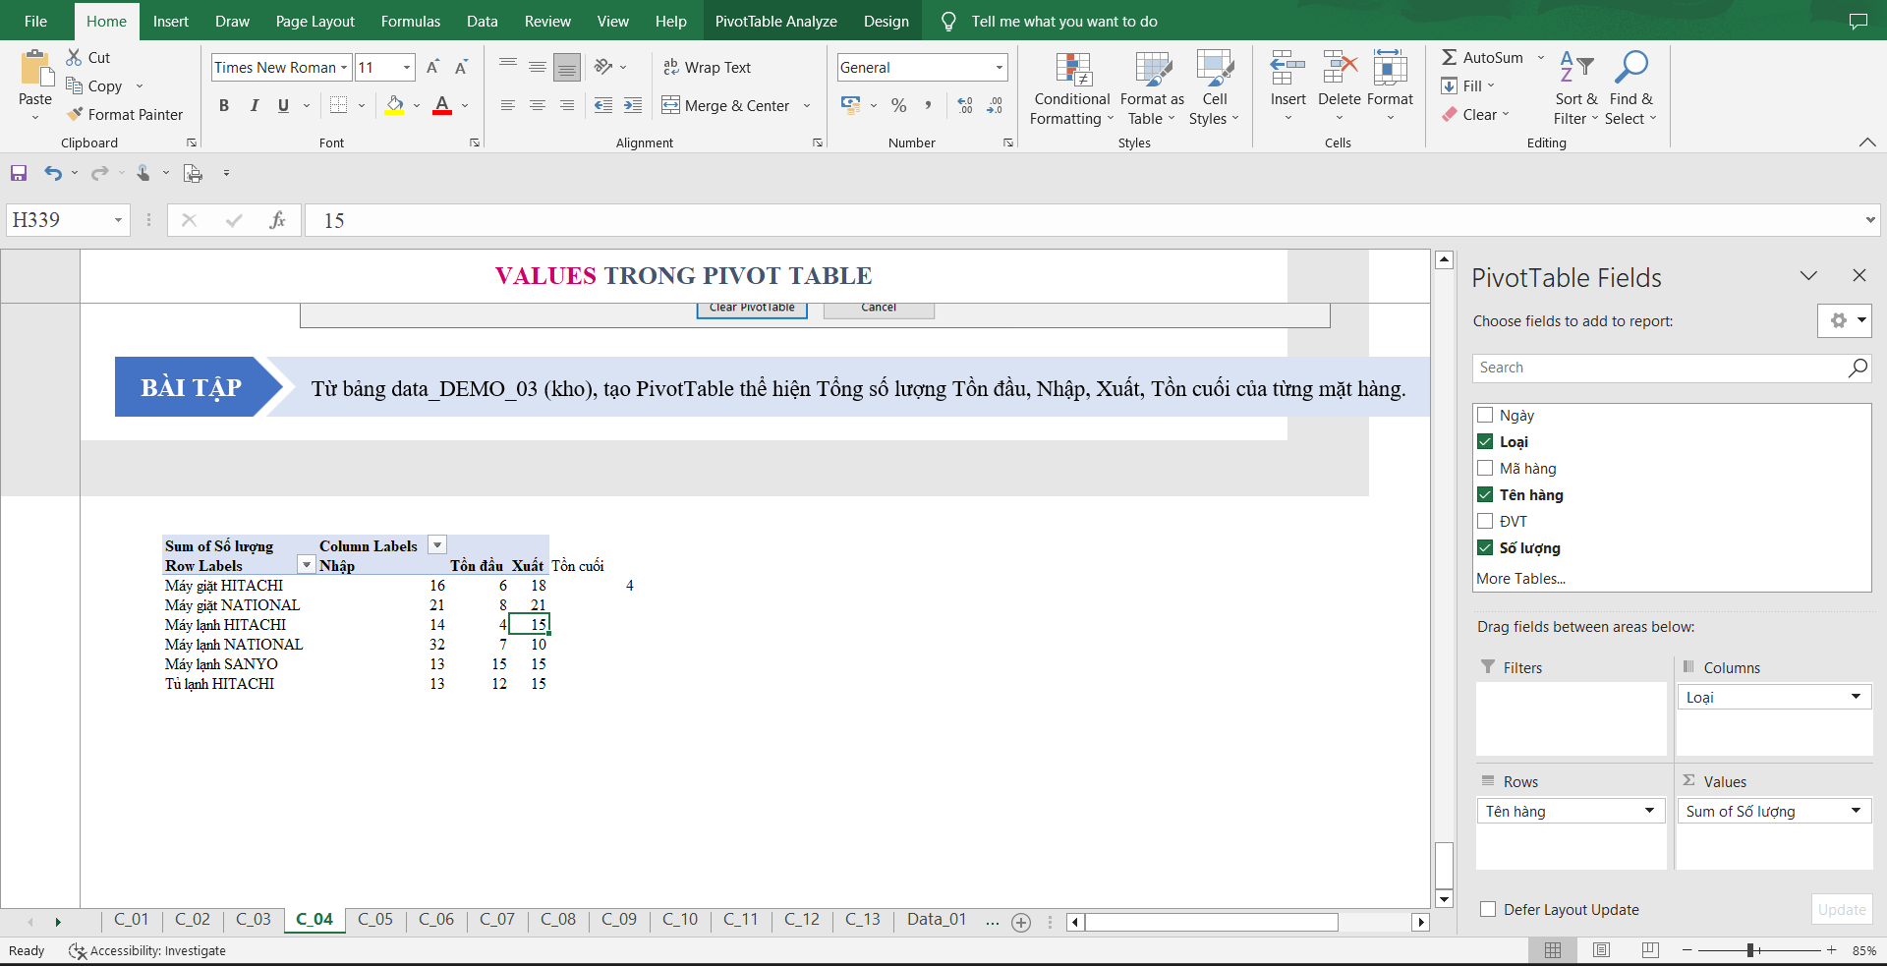Toggle Italic formatting
Image resolution: width=1887 pixels, height=966 pixels.
pyautogui.click(x=254, y=105)
